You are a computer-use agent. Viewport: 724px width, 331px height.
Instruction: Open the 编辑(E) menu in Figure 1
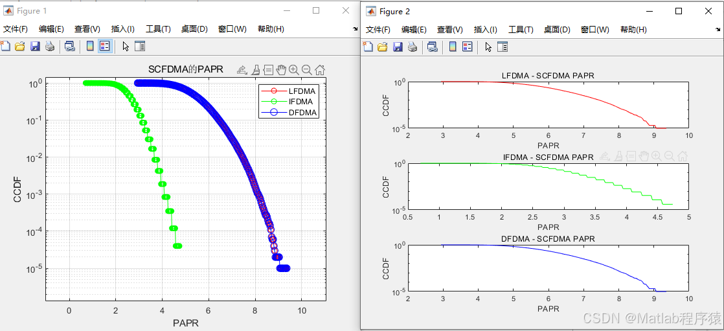[x=51, y=29]
